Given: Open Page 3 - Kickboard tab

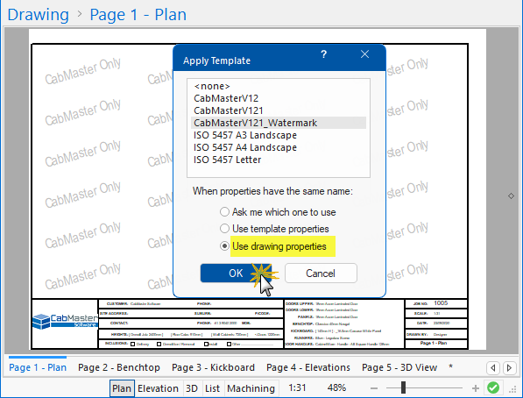Looking at the screenshot, I should [x=213, y=367].
